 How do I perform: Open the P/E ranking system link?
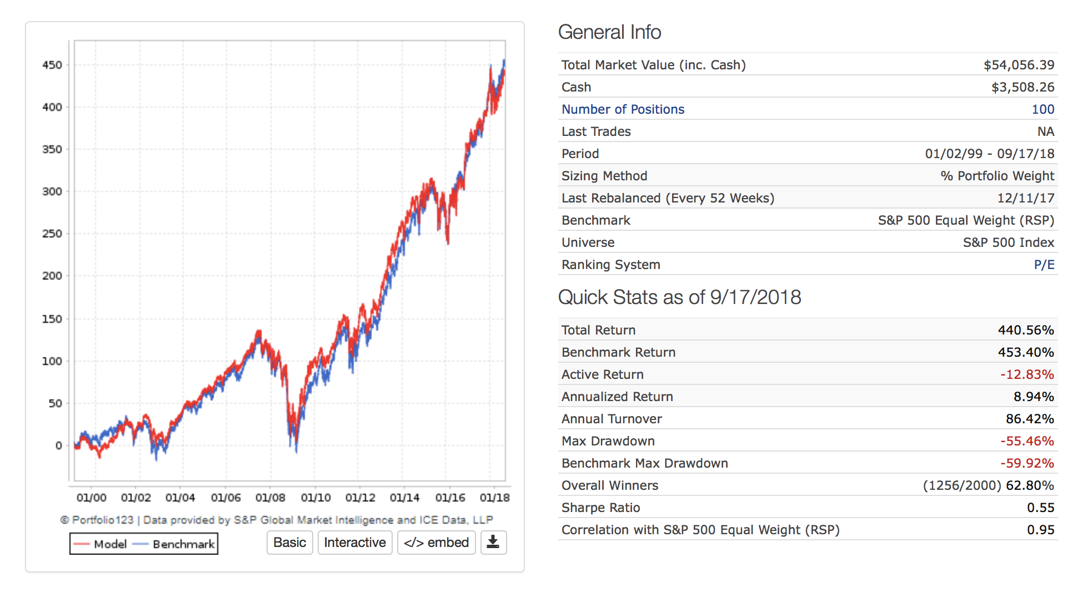[1044, 265]
